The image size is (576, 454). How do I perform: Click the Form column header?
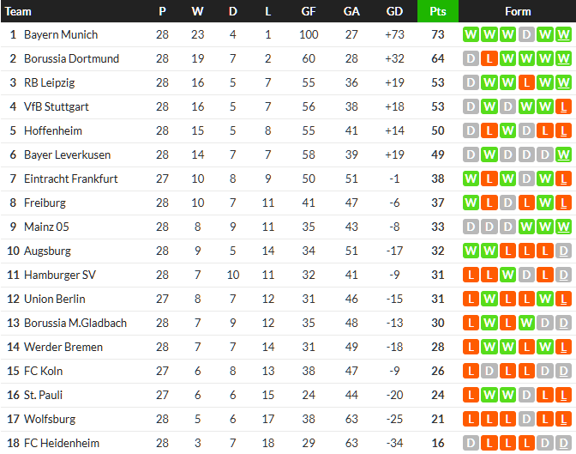[518, 11]
